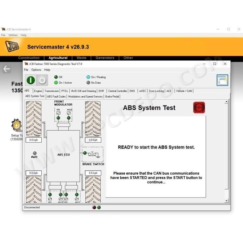The width and height of the screenshot is (243, 243).
Task: Open Modulators and Speed Sensors sub-tab
Action: (85, 97)
